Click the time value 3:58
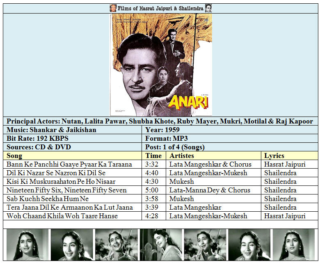 [x=152, y=199]
